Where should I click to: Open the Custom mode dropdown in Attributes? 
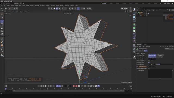point(169,49)
